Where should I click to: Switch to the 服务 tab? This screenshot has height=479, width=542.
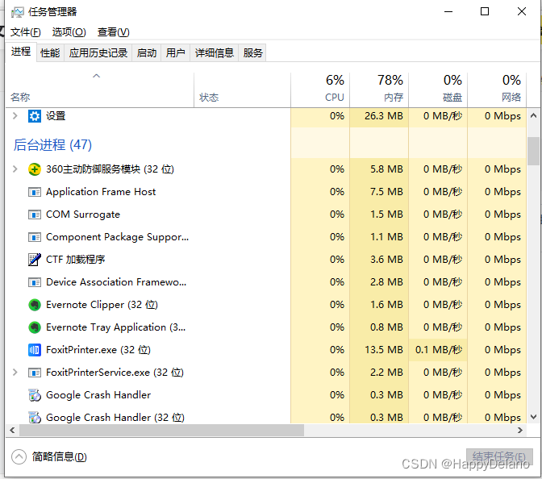coord(252,53)
